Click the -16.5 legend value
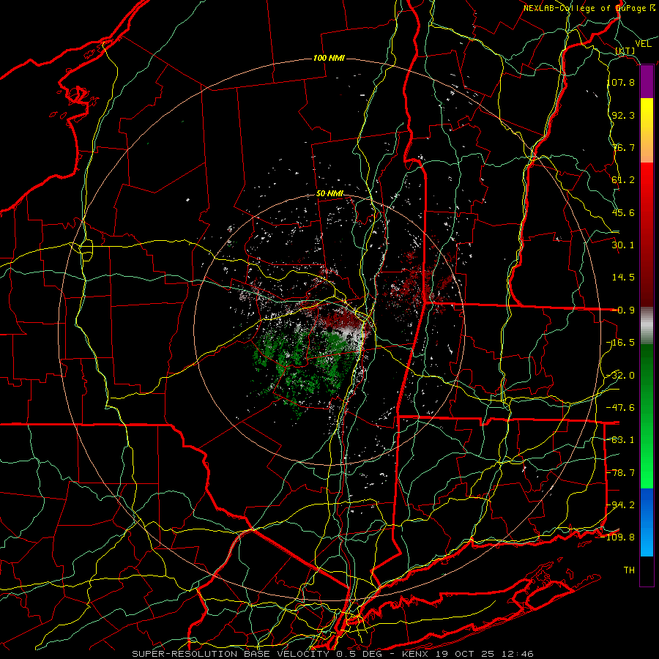This screenshot has height=659, width=659. tap(621, 343)
